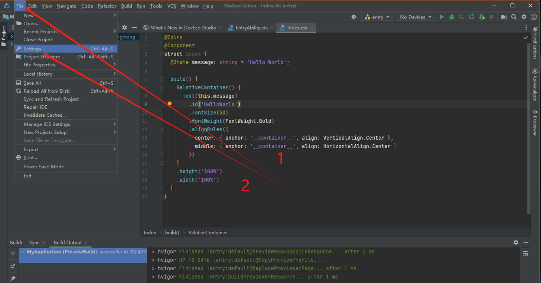The width and height of the screenshot is (541, 283).
Task: Open Build panel settings gear
Action: pyautogui.click(x=516, y=242)
